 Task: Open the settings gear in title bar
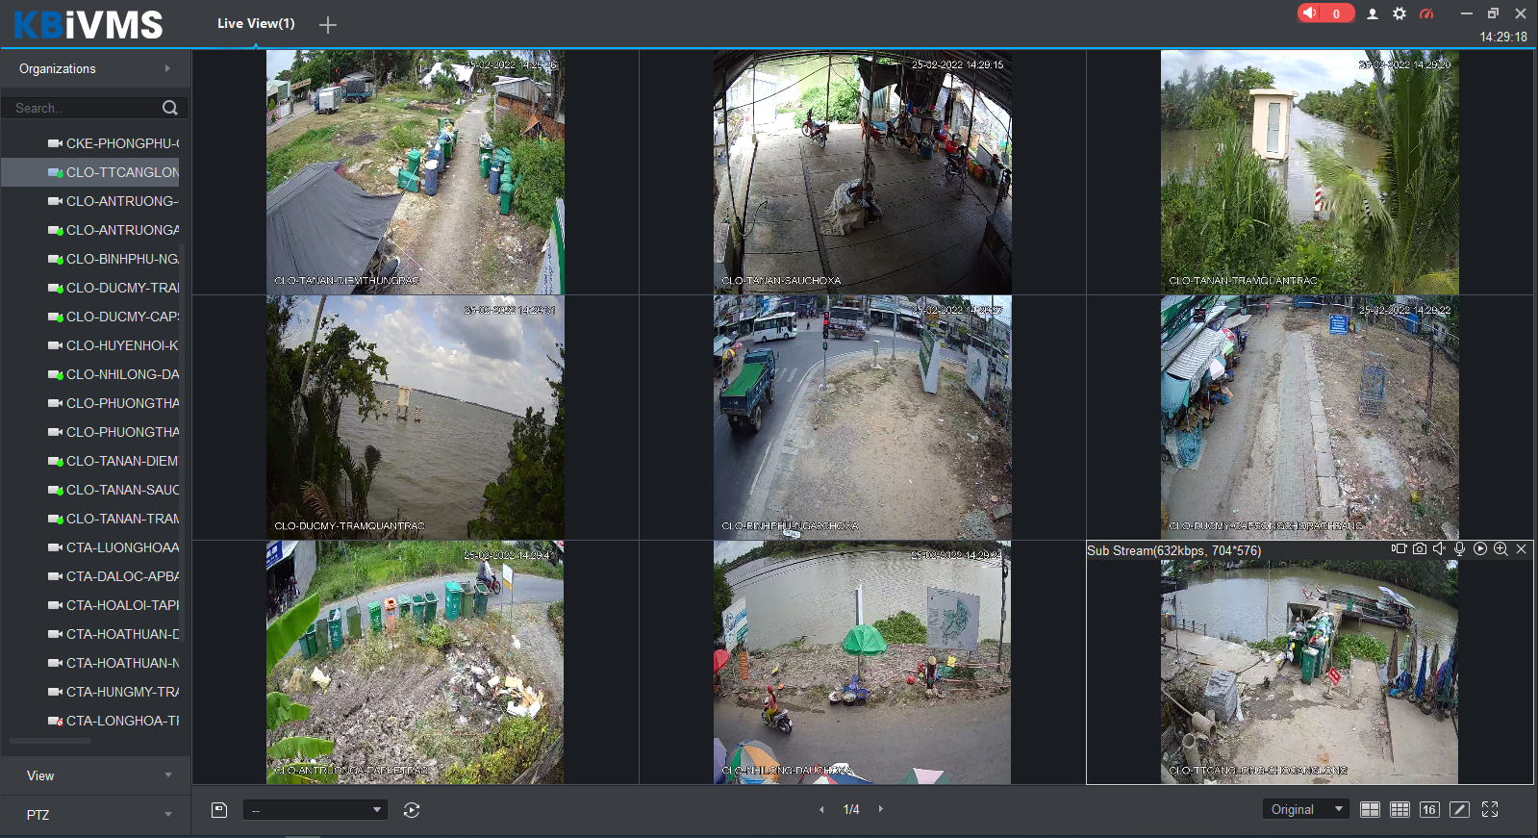click(x=1399, y=13)
